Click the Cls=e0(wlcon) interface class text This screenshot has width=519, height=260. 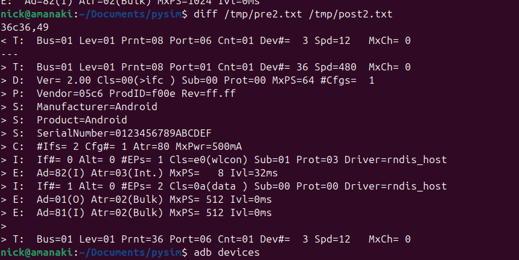[x=209, y=159]
